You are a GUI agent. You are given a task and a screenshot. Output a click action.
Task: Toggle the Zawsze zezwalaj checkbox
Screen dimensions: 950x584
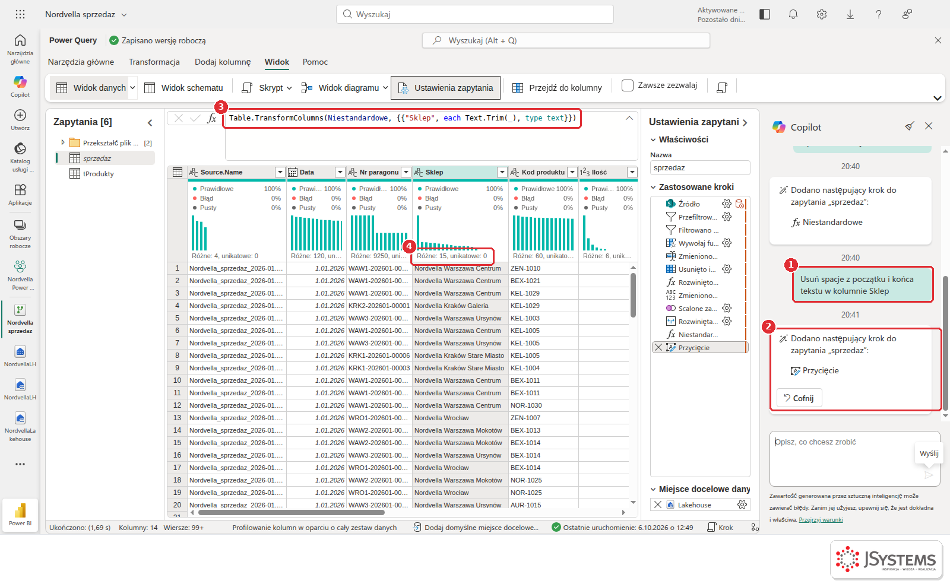[627, 85]
